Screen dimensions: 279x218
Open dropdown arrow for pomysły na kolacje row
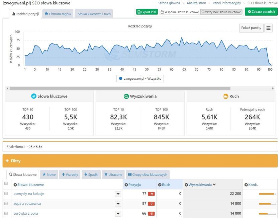118,194
